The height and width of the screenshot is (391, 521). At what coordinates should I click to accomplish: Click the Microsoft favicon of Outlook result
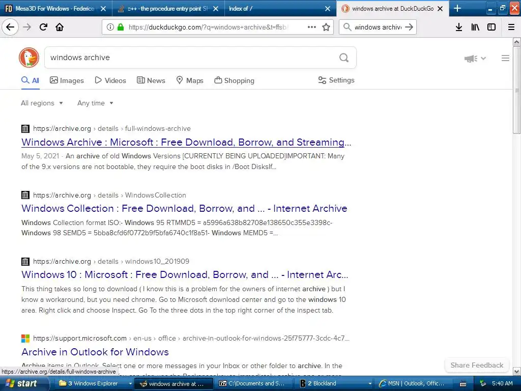pos(25,339)
